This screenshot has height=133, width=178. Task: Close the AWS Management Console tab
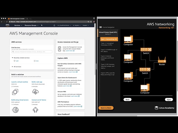[27, 19]
